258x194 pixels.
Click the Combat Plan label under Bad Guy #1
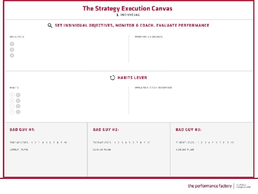[x=19, y=149]
